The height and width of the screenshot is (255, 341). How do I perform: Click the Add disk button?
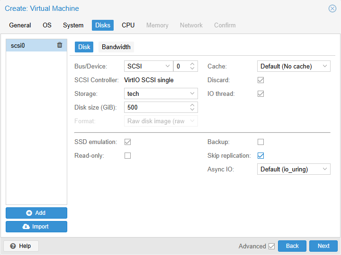click(36, 213)
